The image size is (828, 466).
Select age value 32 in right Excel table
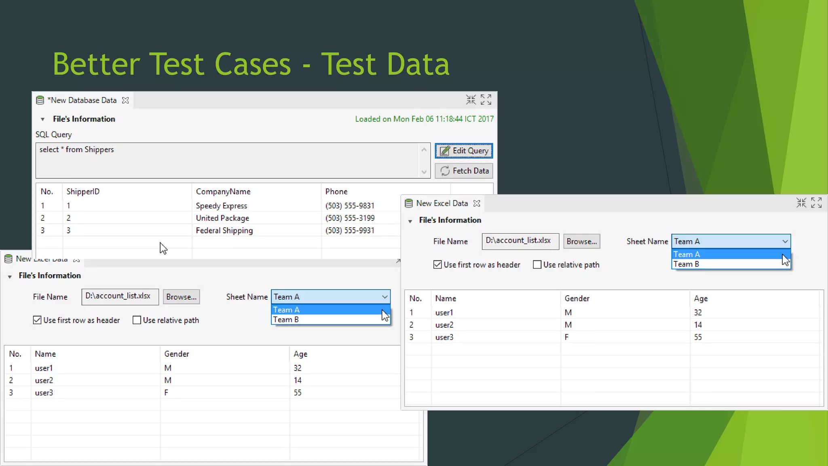click(698, 312)
